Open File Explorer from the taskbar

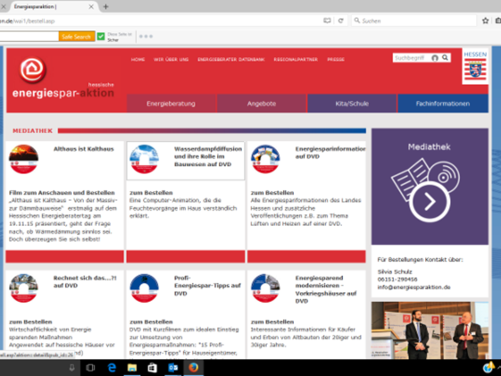click(x=132, y=368)
